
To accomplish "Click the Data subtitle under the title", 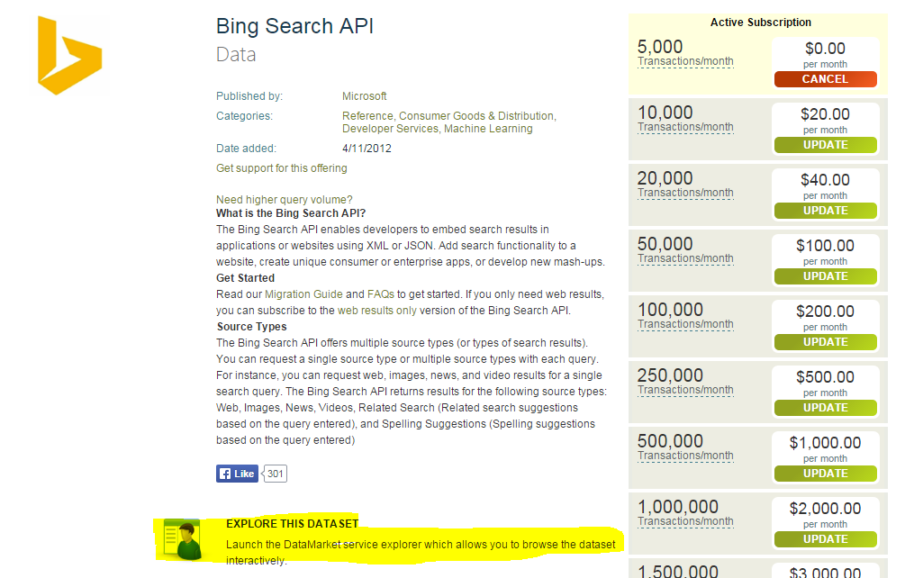I will (x=236, y=55).
